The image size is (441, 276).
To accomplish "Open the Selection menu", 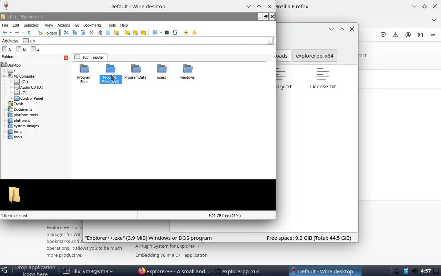I will point(31,25).
